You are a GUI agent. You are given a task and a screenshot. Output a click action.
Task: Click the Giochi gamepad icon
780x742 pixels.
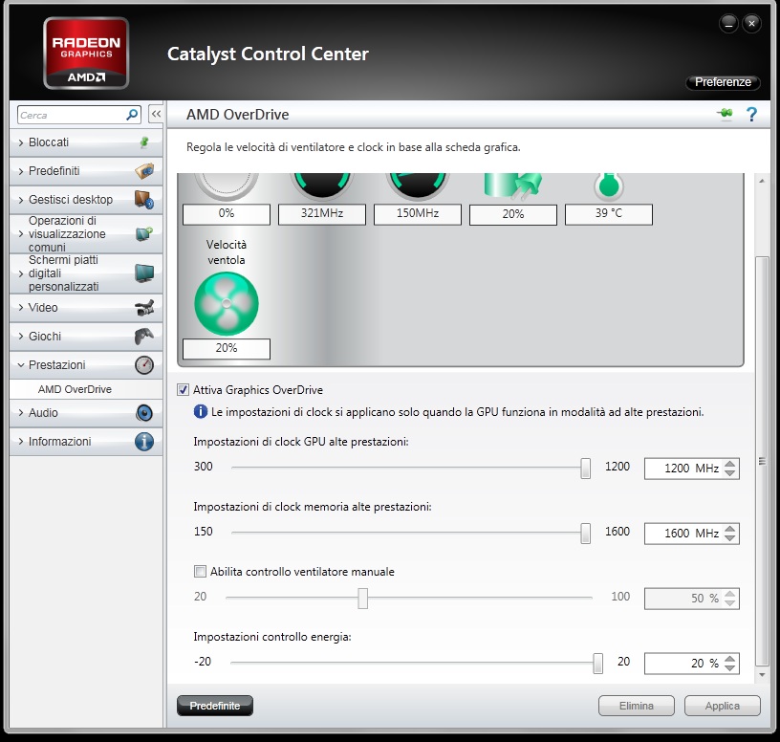(144, 337)
